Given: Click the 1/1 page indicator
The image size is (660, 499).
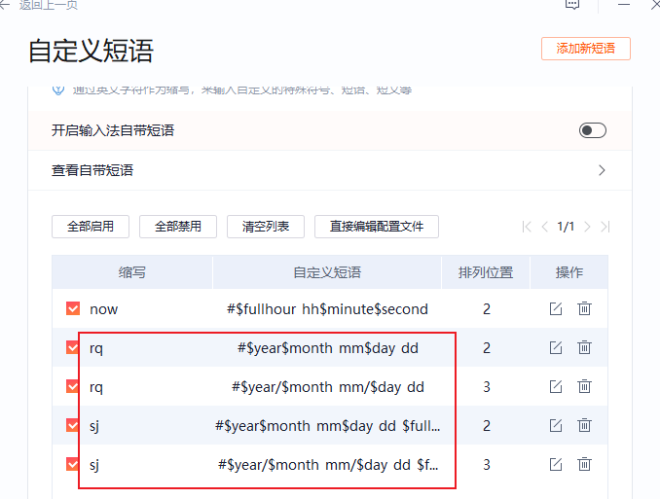Looking at the screenshot, I should pos(566,227).
